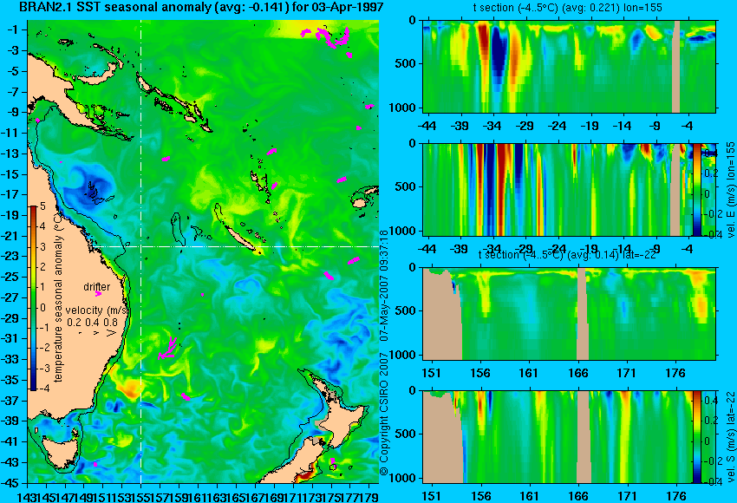737x503 pixels.
Task: Click the BRAN2.1 SST seasonal anomaly title
Action: point(202,8)
